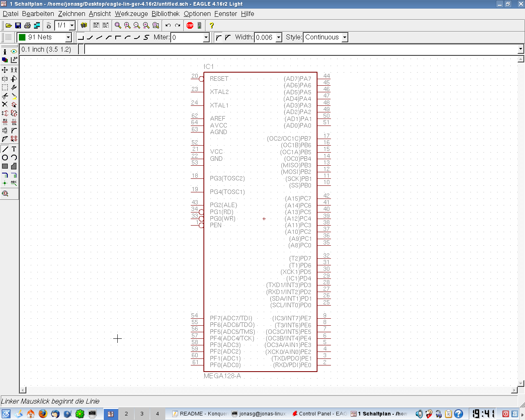Save the schematic with the floppy disk icon
This screenshot has width=525, height=420.
(18, 25)
